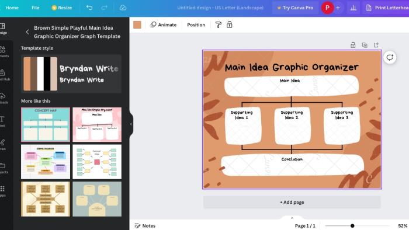Click the comment refresh bubble beside canvas

coord(390,57)
